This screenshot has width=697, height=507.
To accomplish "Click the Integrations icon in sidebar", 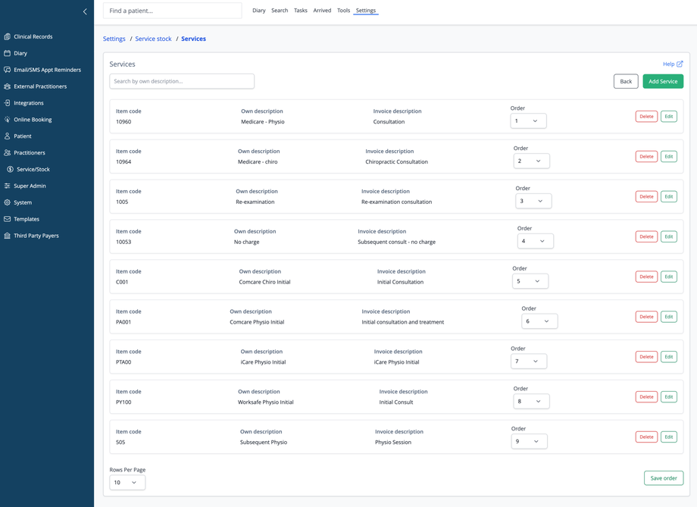I will tap(8, 103).
